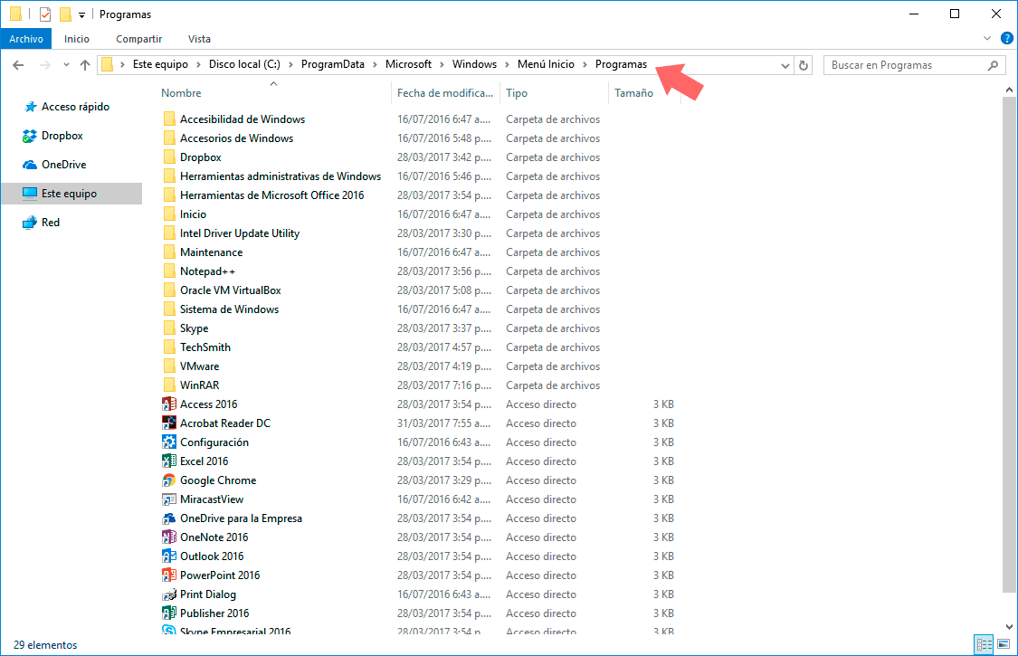Screen dimensions: 1018x656
Task: Click the Red network icon in sidebar
Action: pos(29,223)
